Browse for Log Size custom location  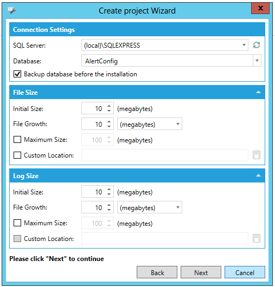[257, 238]
